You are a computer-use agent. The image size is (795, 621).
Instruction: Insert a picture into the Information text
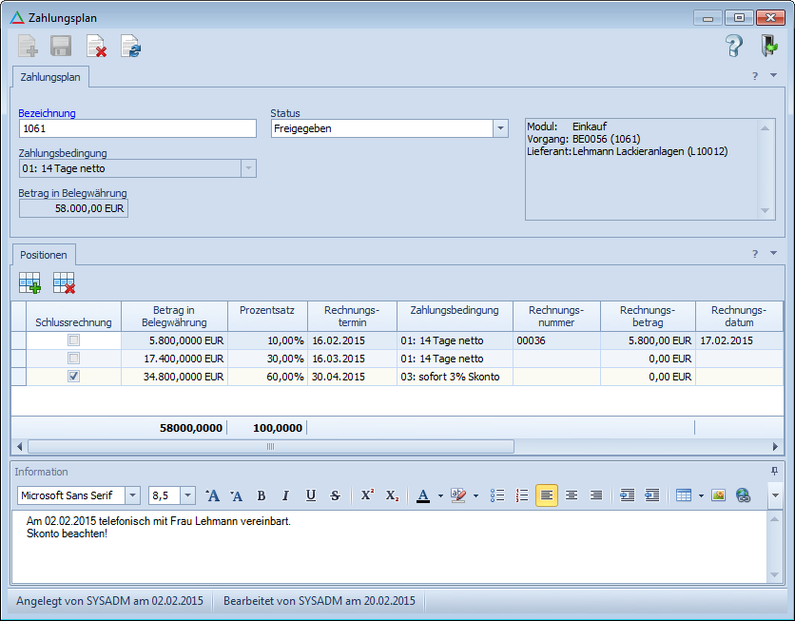(x=718, y=495)
